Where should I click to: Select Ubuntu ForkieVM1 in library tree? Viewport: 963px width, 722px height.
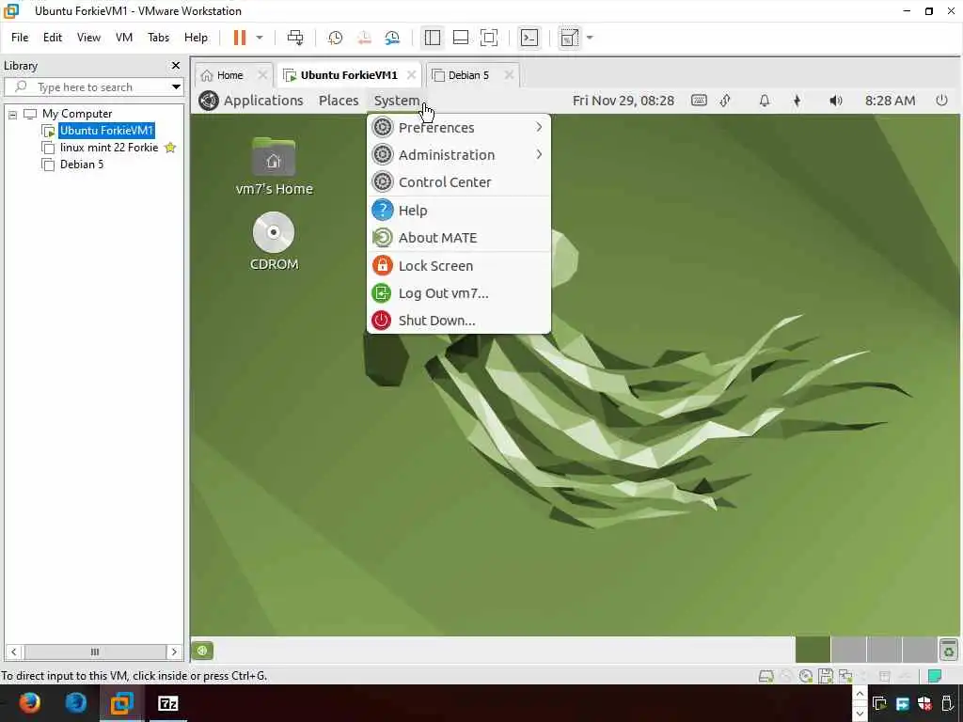(106, 130)
